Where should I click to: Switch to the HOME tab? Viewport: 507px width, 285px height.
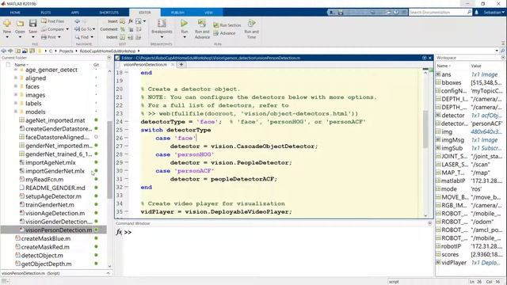point(15,13)
